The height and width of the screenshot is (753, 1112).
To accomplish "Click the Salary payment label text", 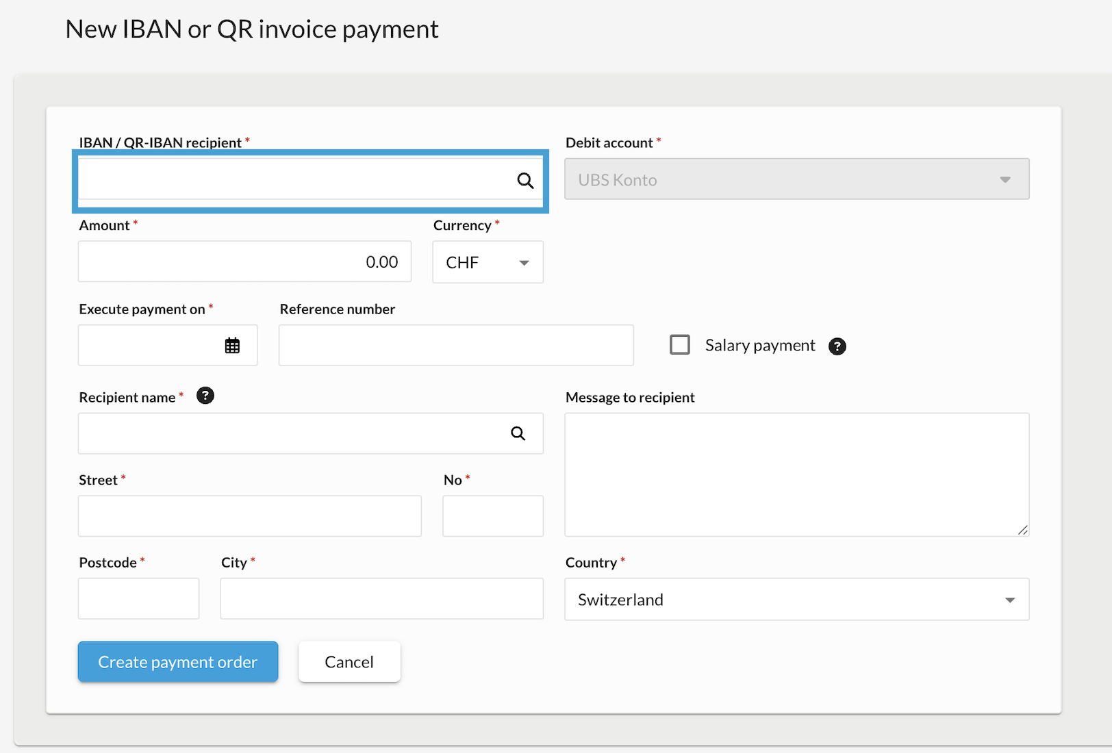I will click(759, 345).
